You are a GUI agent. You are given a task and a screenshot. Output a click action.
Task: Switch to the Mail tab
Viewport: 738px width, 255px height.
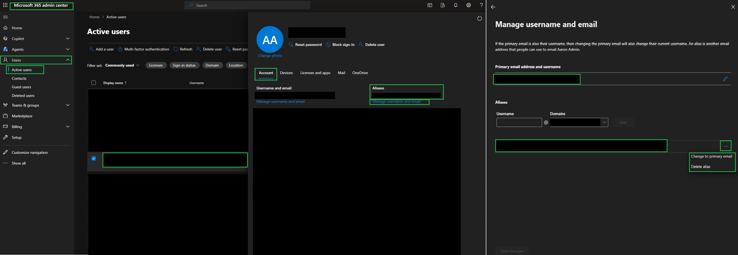point(341,73)
